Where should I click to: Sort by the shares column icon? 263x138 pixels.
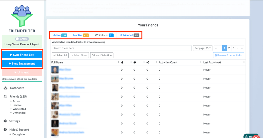pyautogui.click(x=147, y=62)
